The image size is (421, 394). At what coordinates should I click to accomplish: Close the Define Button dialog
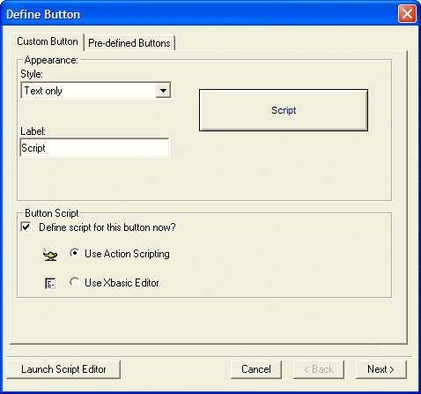pos(407,13)
